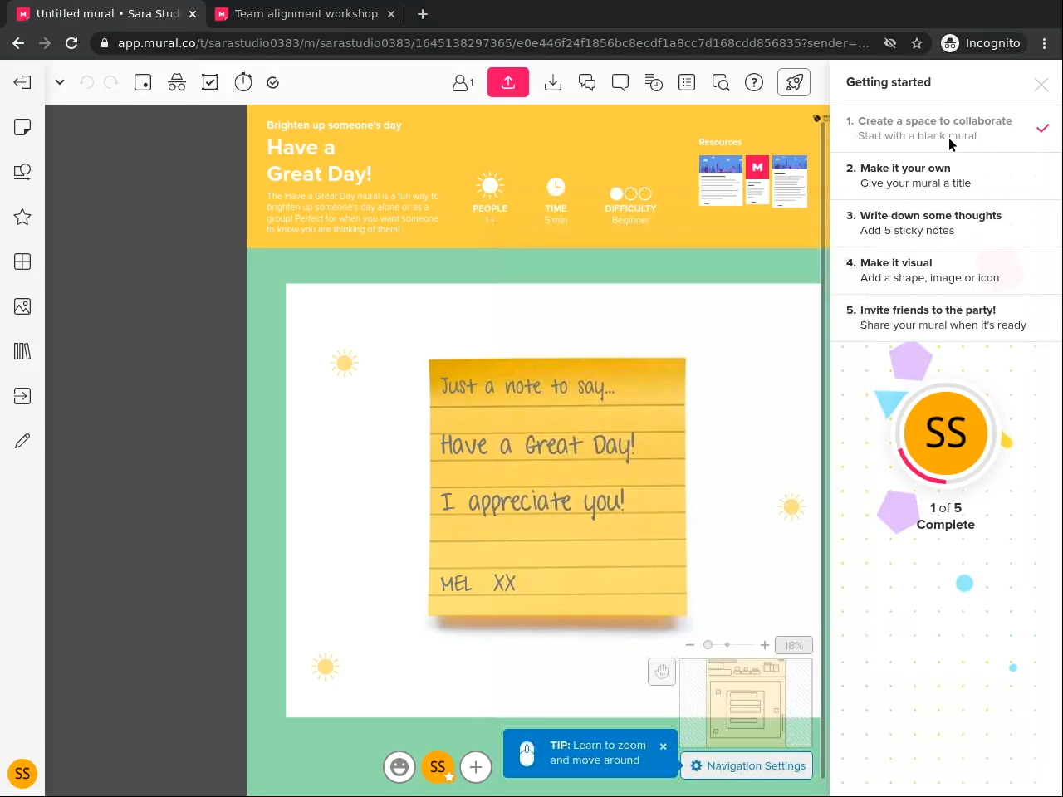Open the emoji reactions picker
This screenshot has width=1063, height=797.
pyautogui.click(x=399, y=767)
